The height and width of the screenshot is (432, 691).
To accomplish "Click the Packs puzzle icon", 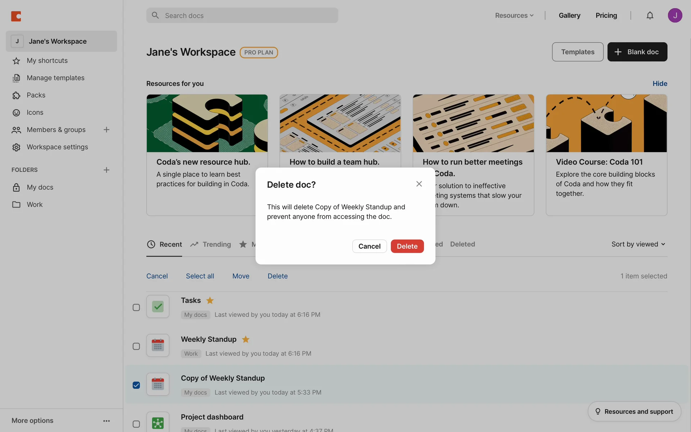I will tap(16, 95).
